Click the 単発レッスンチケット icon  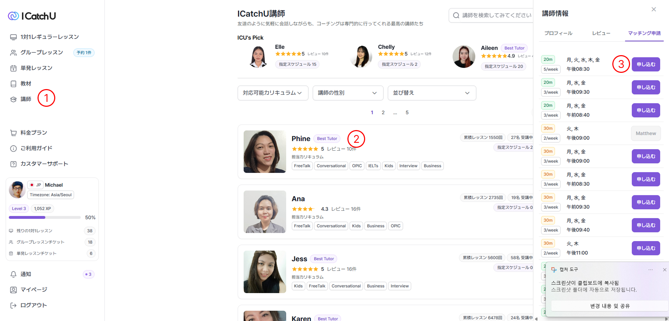pos(11,253)
